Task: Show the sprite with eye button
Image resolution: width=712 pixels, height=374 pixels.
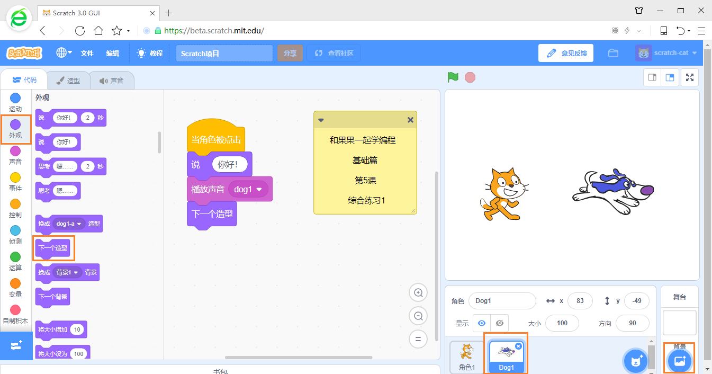Action: pyautogui.click(x=482, y=323)
